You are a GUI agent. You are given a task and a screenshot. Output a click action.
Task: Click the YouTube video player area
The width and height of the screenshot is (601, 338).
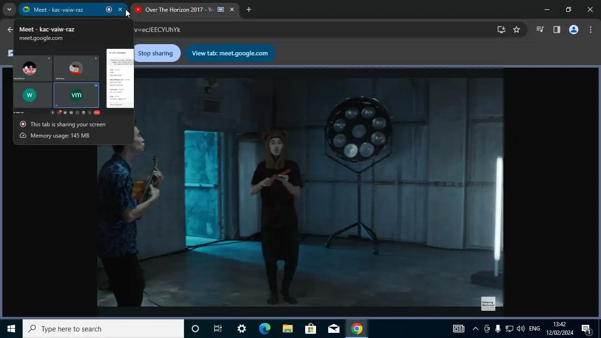[300, 192]
